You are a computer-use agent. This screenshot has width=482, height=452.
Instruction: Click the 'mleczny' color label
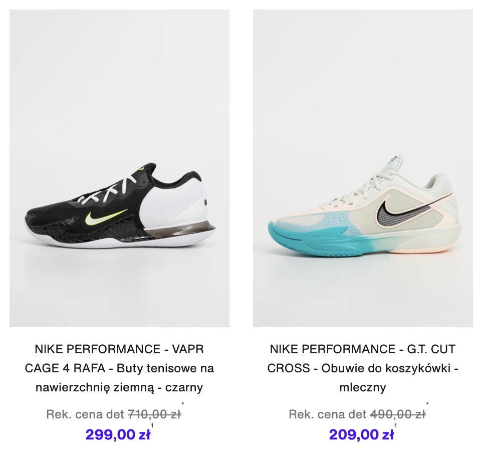[363, 387]
